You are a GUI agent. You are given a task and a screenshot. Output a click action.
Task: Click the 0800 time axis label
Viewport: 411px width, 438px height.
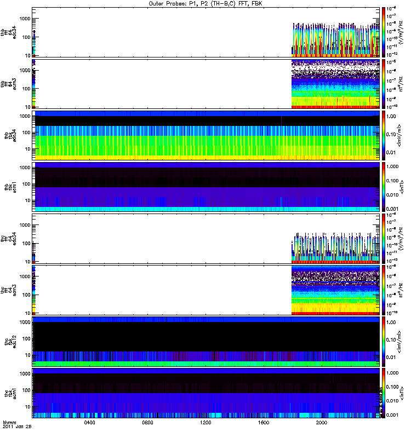pyautogui.click(x=147, y=422)
